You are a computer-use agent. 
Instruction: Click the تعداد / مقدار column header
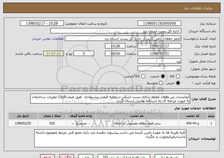52,116
